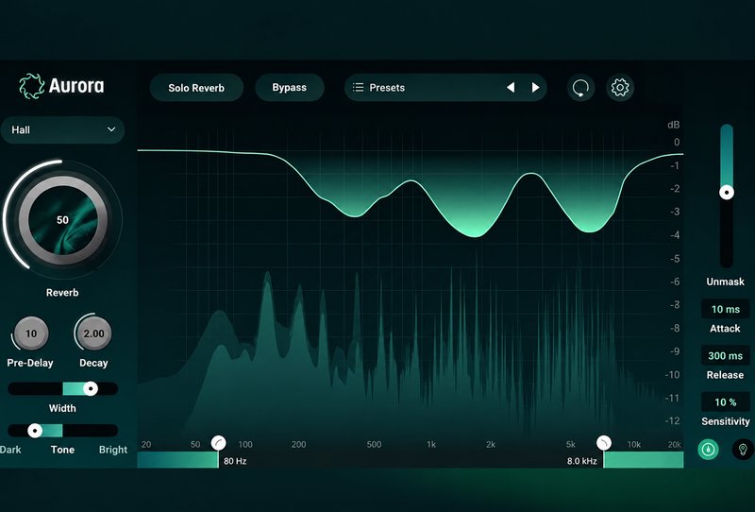The width and height of the screenshot is (755, 512).
Task: Go to the next preset arrow
Action: coord(535,87)
